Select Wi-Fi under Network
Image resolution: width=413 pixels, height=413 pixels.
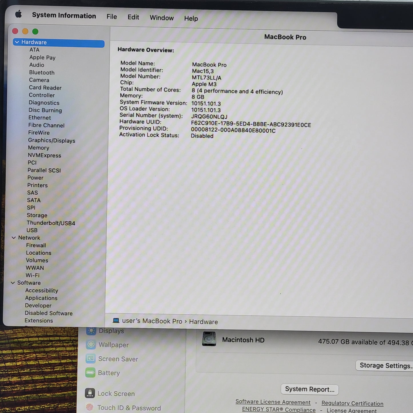[33, 275]
